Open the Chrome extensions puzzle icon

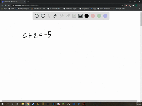point(133,5)
